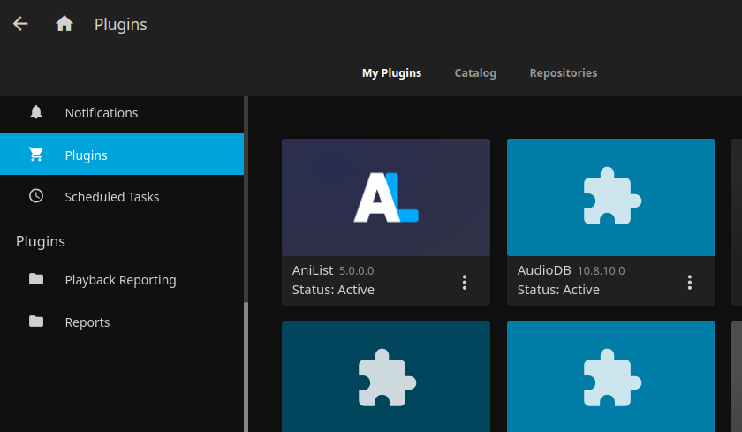This screenshot has width=742, height=432.
Task: Click the folder icon beside Playback Reporting
Action: (x=36, y=279)
